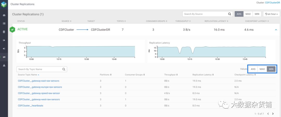Open the Alerts warning triangle icon
Screen dimensions: 281x117
(4, 65)
